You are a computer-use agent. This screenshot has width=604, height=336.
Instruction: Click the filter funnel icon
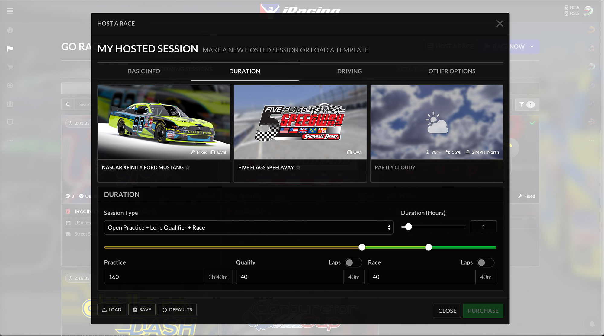[x=522, y=105]
